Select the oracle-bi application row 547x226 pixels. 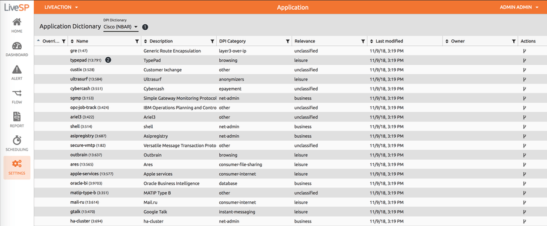point(290,183)
